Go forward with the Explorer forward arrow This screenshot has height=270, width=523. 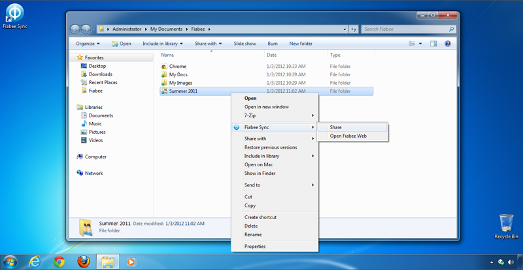click(x=86, y=29)
